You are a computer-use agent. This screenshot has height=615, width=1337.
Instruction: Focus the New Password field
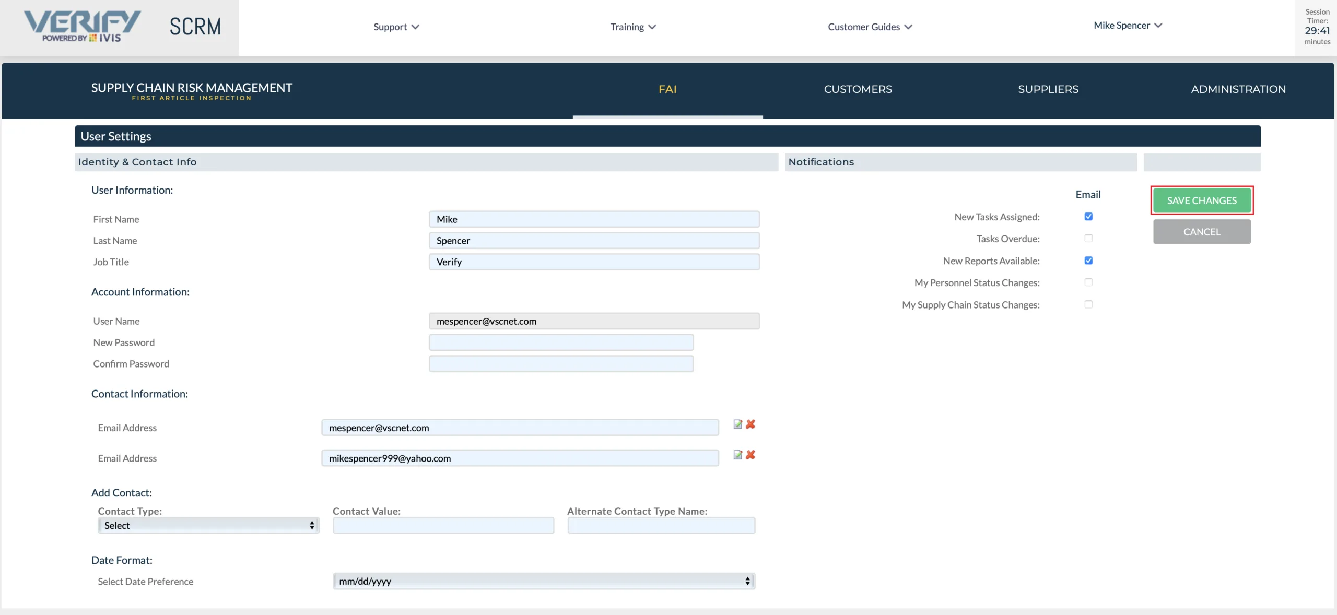click(561, 342)
